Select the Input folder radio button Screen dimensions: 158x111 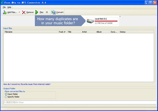[x=6, y=94]
